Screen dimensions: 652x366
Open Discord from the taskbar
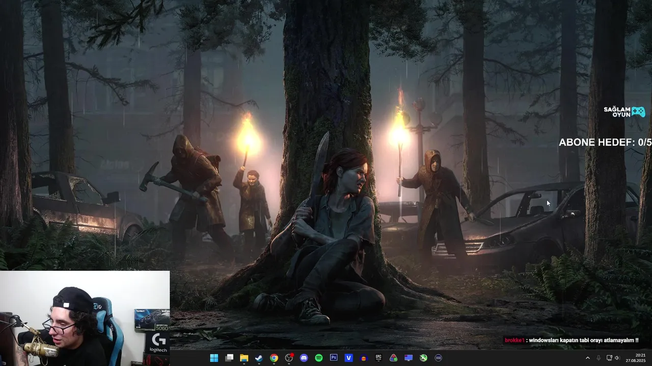click(304, 358)
